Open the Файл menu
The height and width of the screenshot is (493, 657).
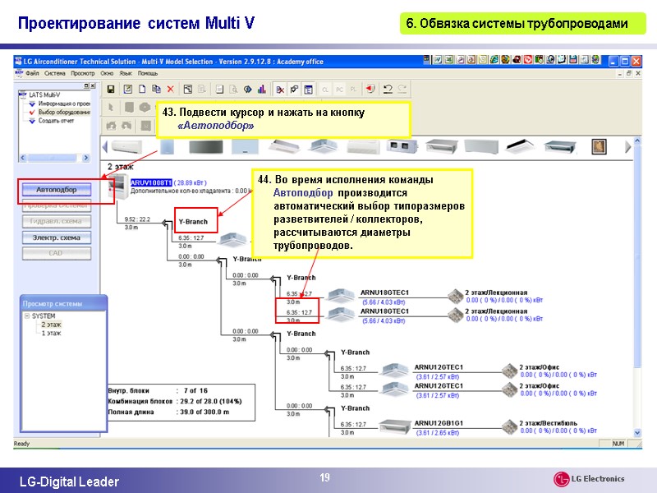pos(32,73)
